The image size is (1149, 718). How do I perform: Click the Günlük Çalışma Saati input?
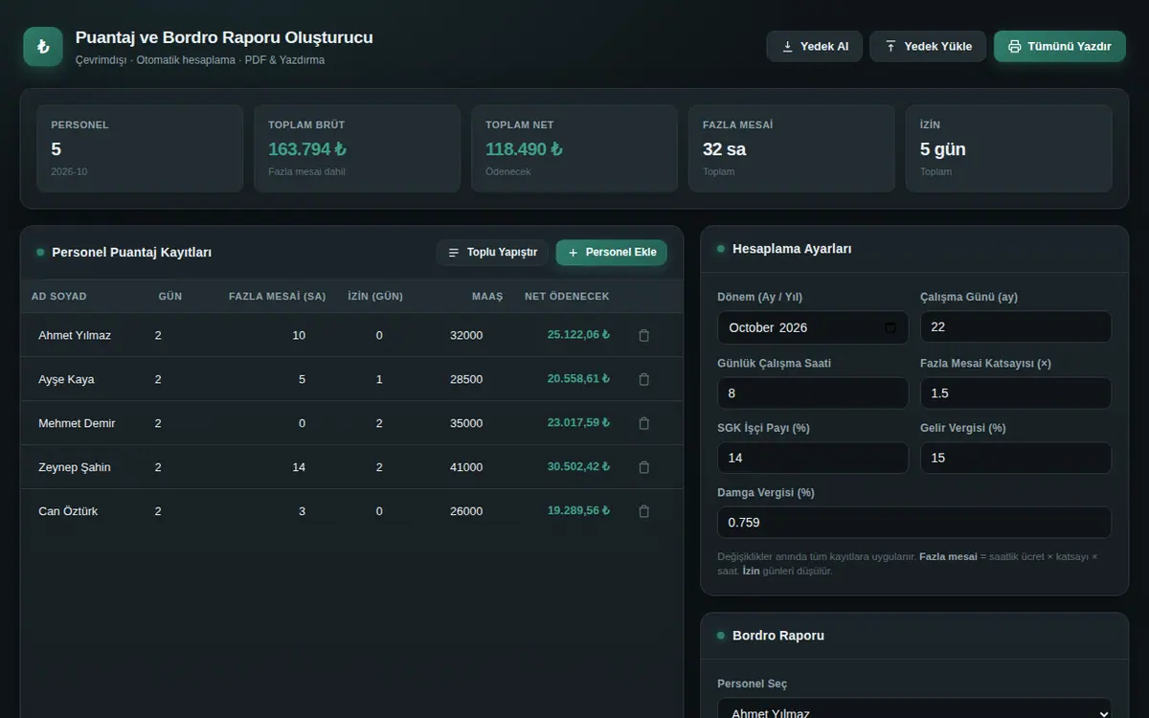pyautogui.click(x=813, y=393)
